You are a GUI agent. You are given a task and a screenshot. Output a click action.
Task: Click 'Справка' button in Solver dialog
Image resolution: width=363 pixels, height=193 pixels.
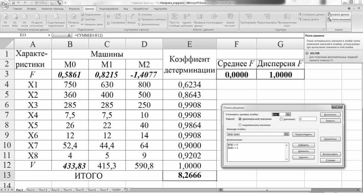pos(331,160)
